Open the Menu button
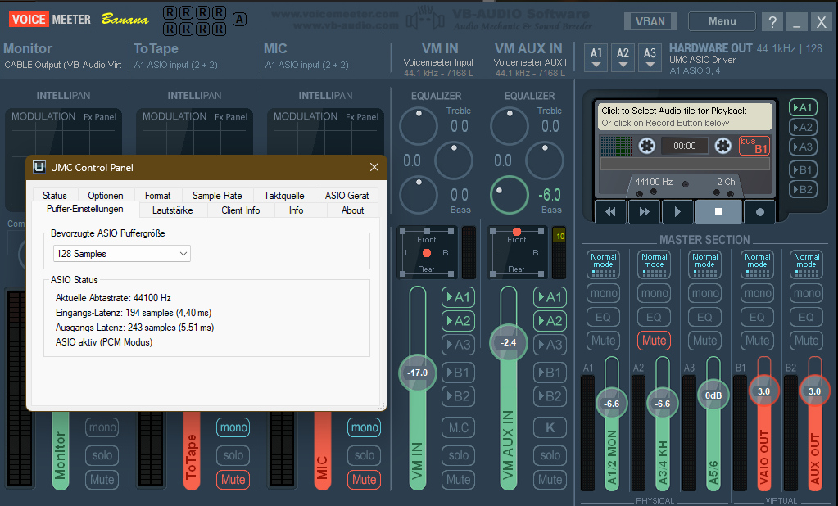838x506 pixels. tap(722, 21)
